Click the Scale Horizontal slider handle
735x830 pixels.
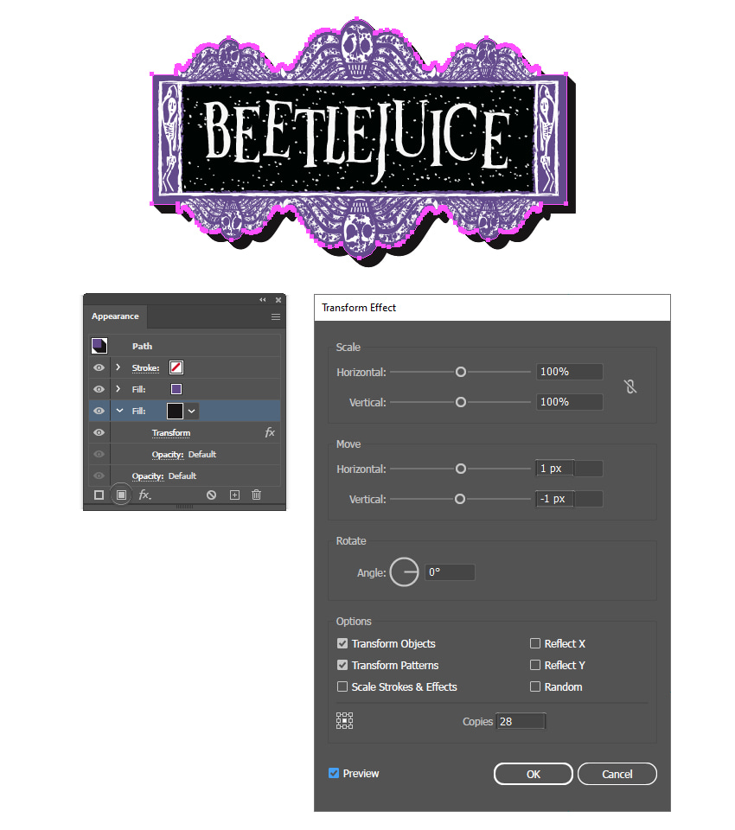tap(461, 372)
